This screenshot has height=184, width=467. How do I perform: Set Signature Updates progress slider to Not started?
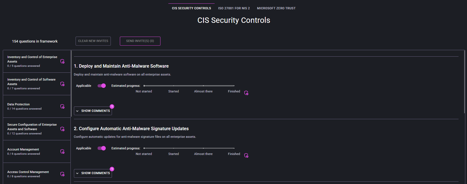(x=144, y=148)
